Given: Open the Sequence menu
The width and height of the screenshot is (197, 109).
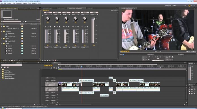Looking at the screenshot, I should pos(19,3).
